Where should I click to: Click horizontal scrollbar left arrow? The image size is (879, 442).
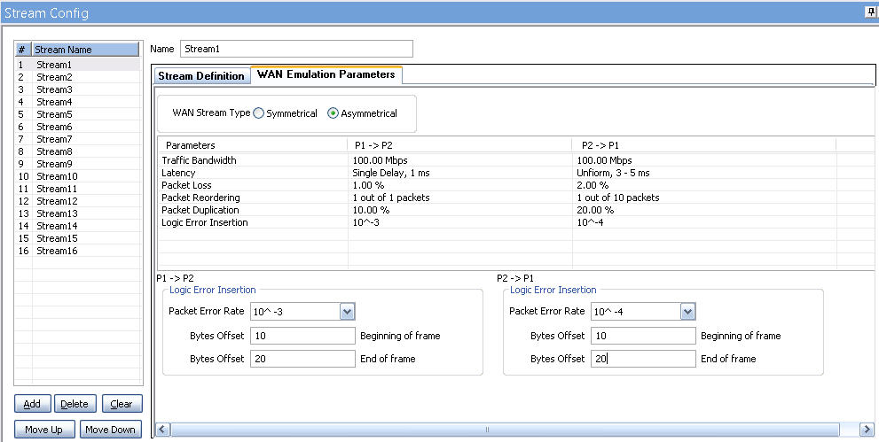162,430
